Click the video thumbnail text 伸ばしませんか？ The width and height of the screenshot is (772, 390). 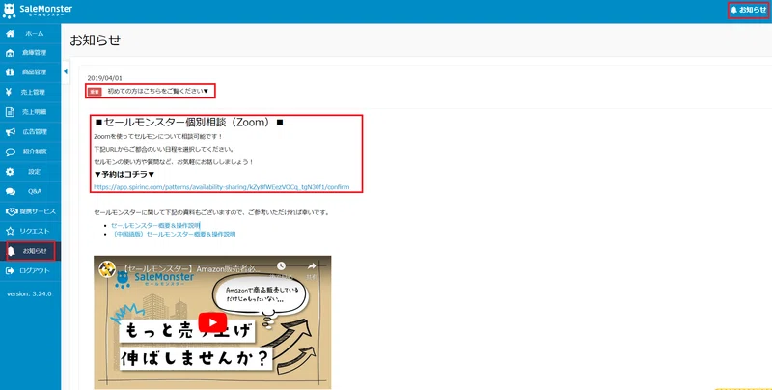[196, 358]
